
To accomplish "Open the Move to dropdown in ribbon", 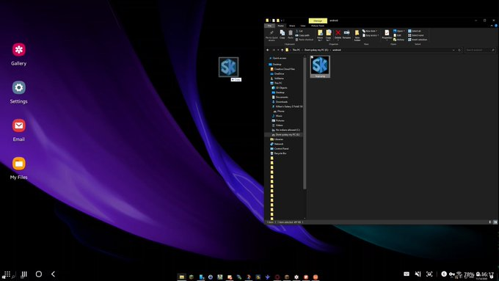I will (320, 35).
